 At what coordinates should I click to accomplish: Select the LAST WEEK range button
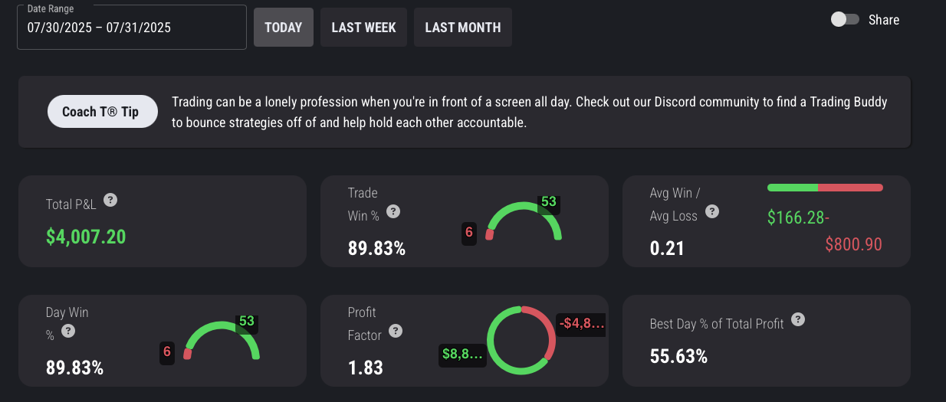click(x=363, y=28)
